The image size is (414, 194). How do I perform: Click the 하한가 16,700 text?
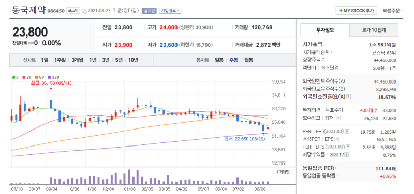point(196,45)
